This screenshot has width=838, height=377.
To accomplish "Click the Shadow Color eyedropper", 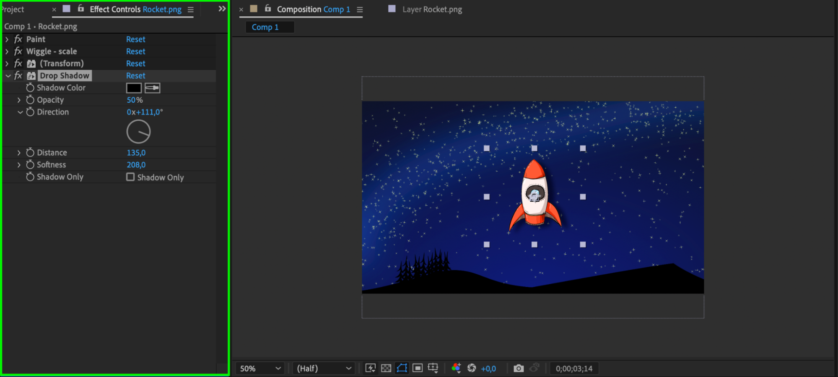I will pyautogui.click(x=152, y=88).
